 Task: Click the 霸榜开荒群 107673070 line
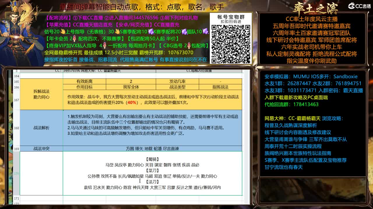pos(119,53)
